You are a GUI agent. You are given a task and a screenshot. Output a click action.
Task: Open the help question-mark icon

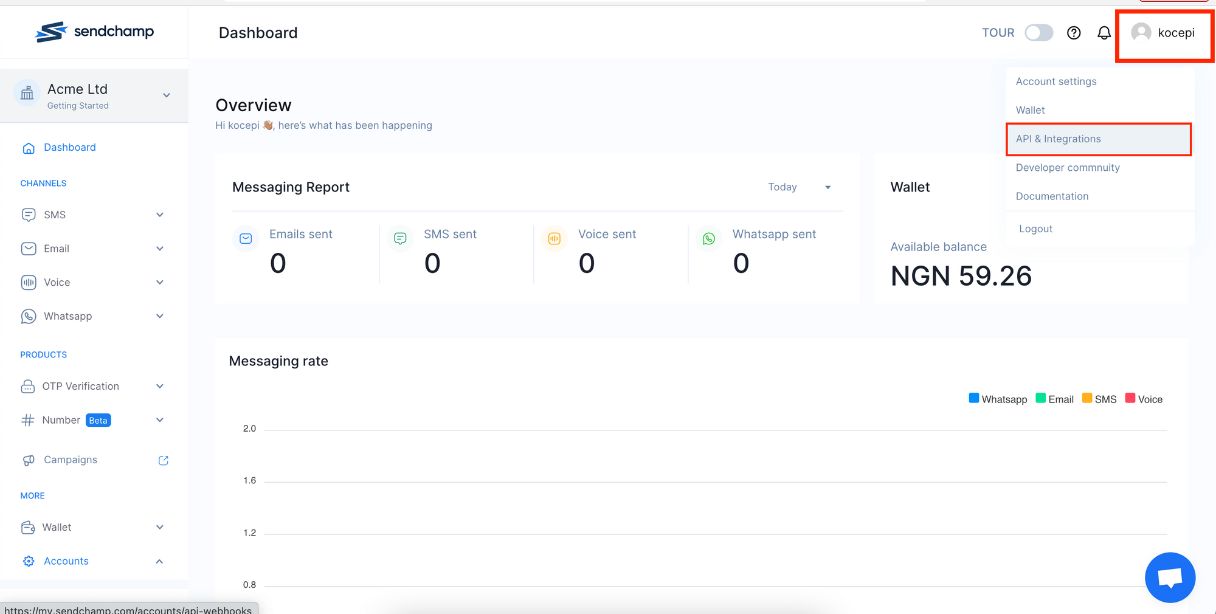coord(1074,33)
